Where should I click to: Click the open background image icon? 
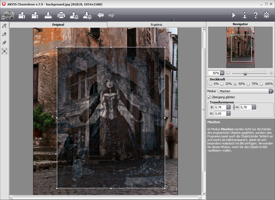coord(22,15)
